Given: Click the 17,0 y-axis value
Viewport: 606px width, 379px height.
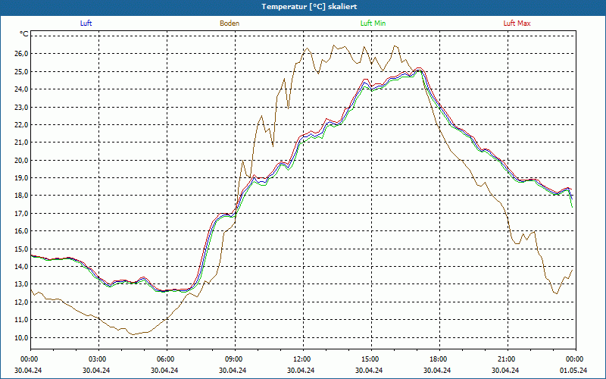Looking at the screenshot, I should [22, 213].
